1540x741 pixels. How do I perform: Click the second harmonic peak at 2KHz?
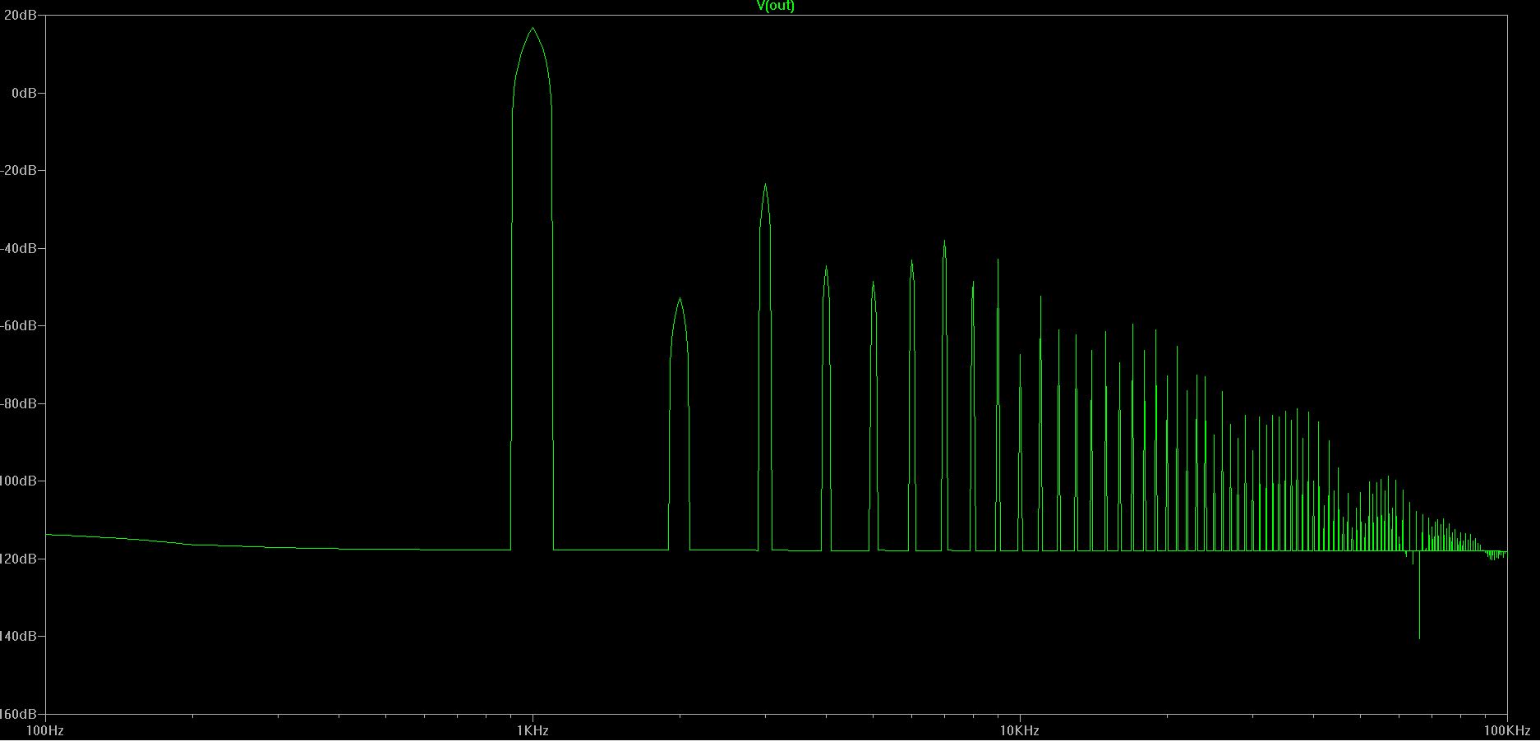[680, 300]
